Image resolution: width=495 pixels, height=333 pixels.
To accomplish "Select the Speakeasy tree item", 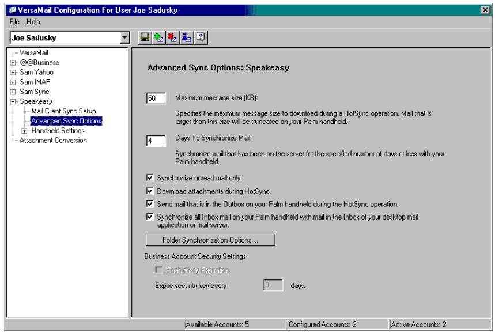I will pos(36,101).
